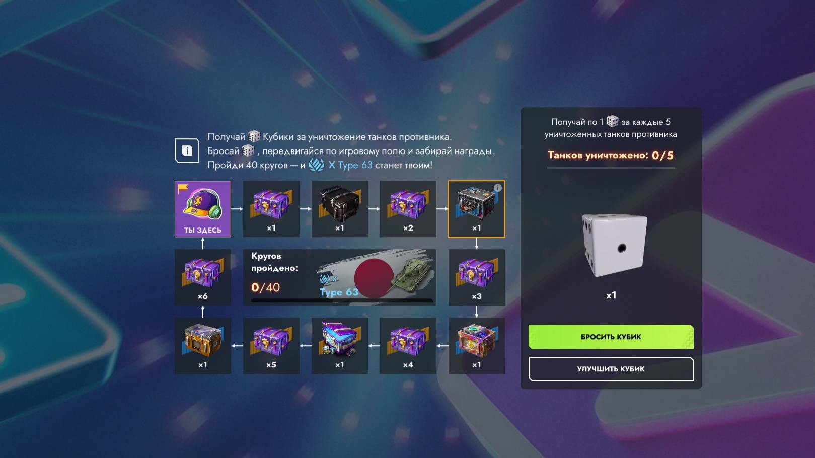Open the info icon beside the instructions
This screenshot has width=815, height=458.
pyautogui.click(x=187, y=150)
